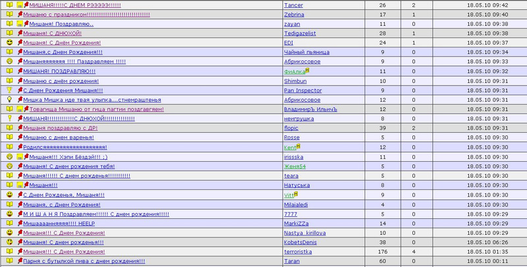Open topic 'С Днем Рождения Мишаня!!!'
The height and width of the screenshot is (267, 527).
tap(63, 91)
